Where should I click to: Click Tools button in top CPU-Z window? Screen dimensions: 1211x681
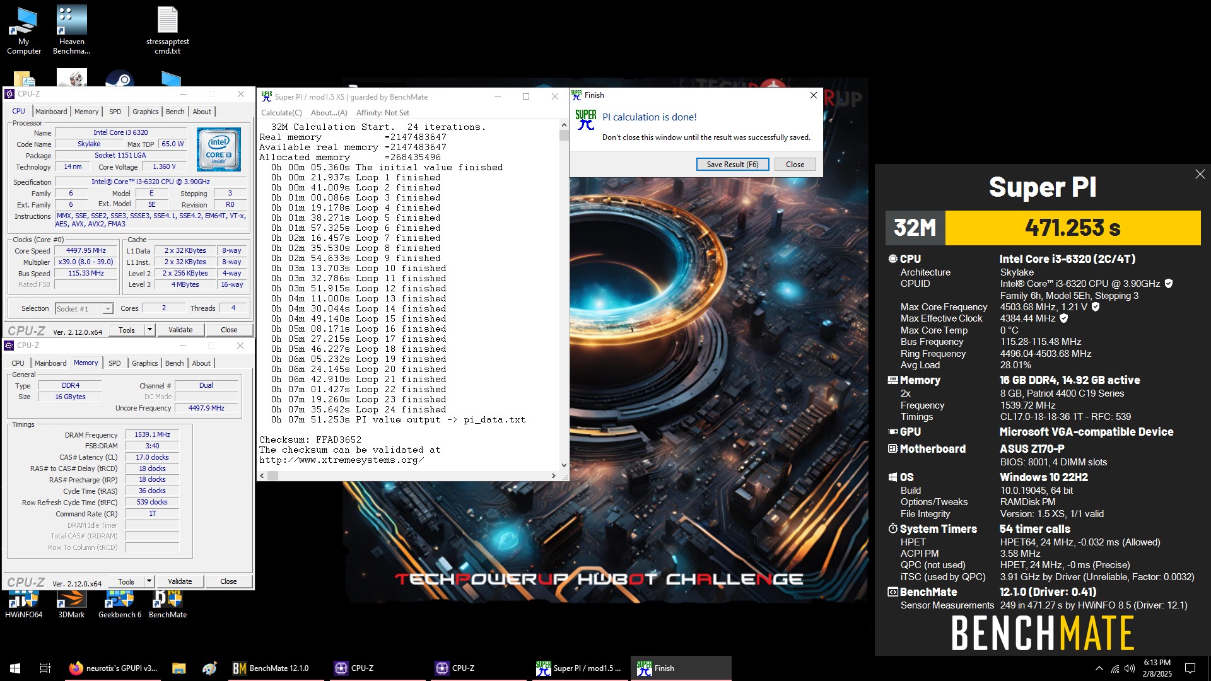pos(127,330)
